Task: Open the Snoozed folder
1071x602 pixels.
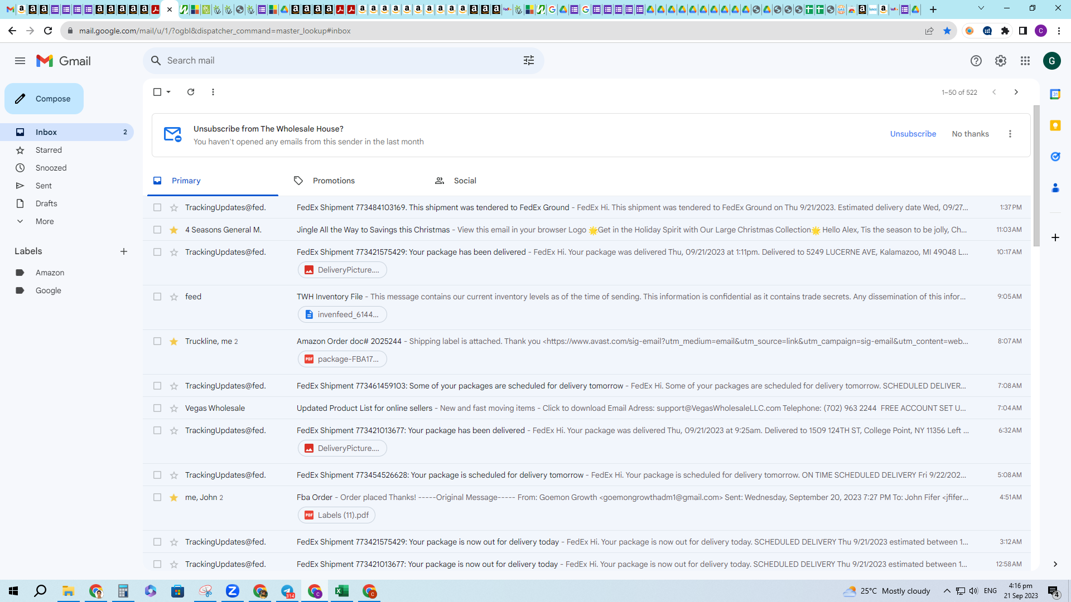Action: click(67, 168)
